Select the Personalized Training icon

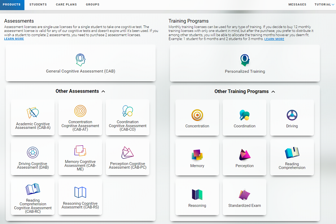pos(245,60)
